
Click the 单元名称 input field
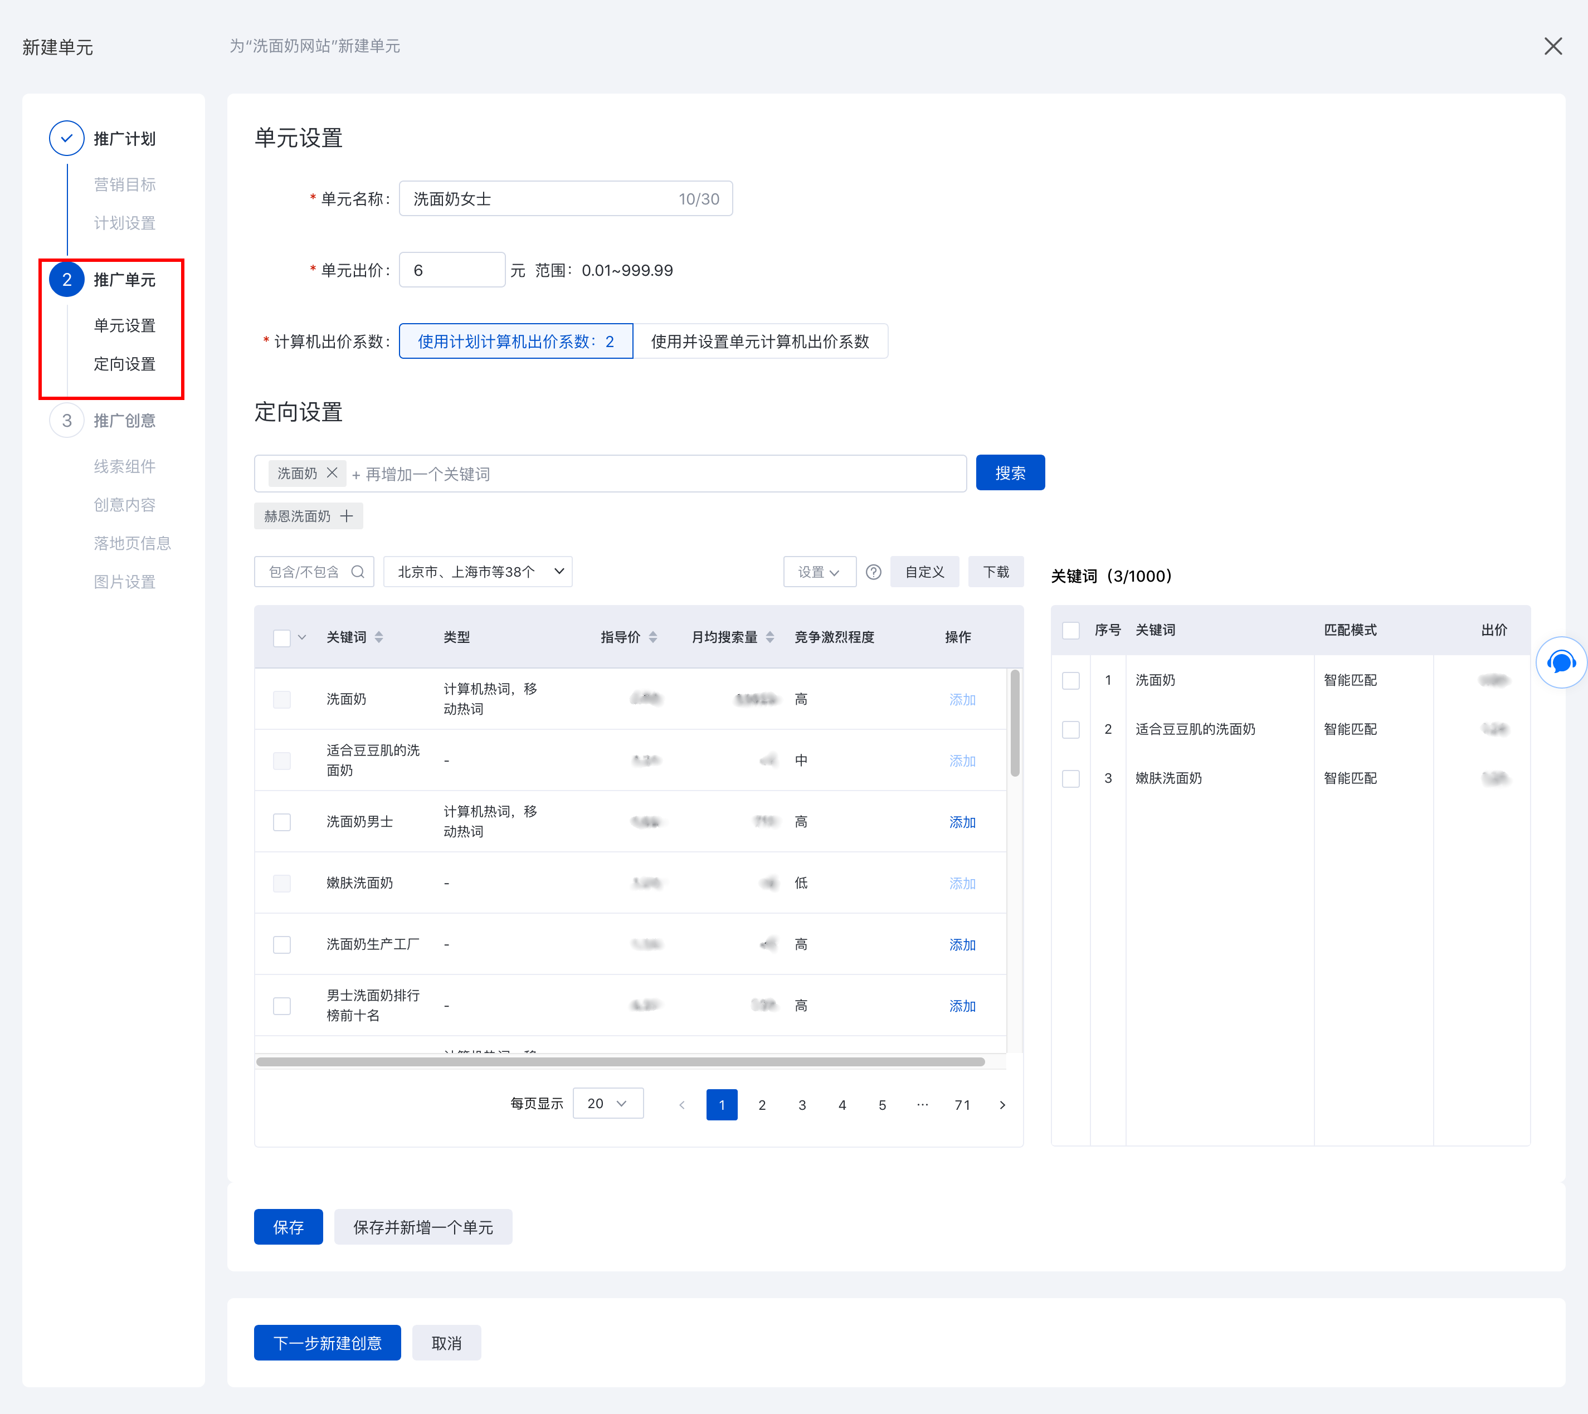(x=566, y=198)
